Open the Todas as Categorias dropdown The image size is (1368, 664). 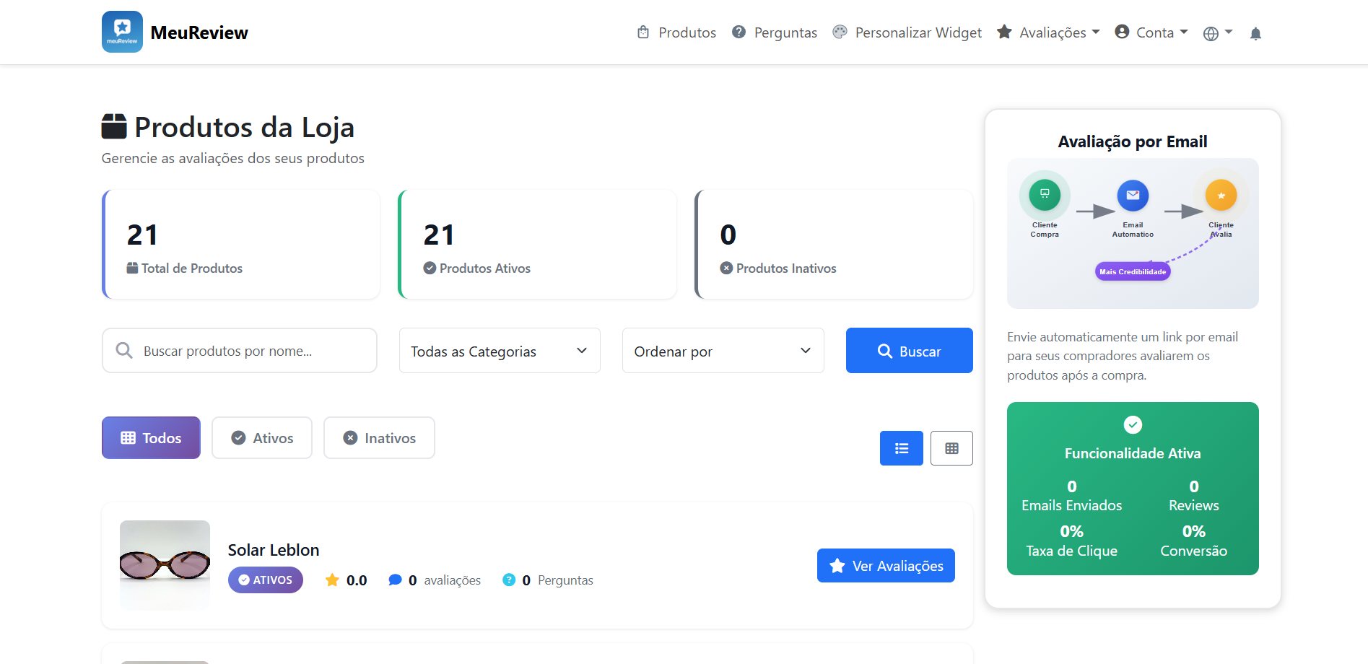click(x=499, y=351)
